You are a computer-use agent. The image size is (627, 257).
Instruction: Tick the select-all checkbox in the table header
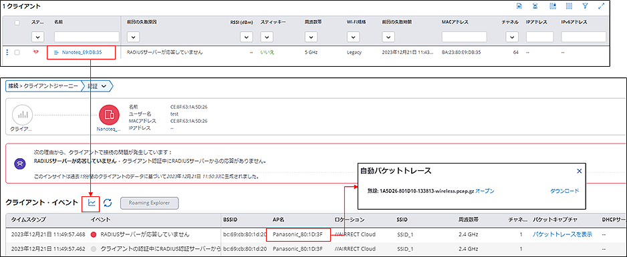[x=17, y=23]
